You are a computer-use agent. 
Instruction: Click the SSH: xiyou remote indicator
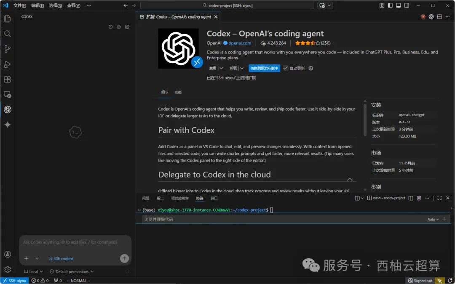pos(14,281)
